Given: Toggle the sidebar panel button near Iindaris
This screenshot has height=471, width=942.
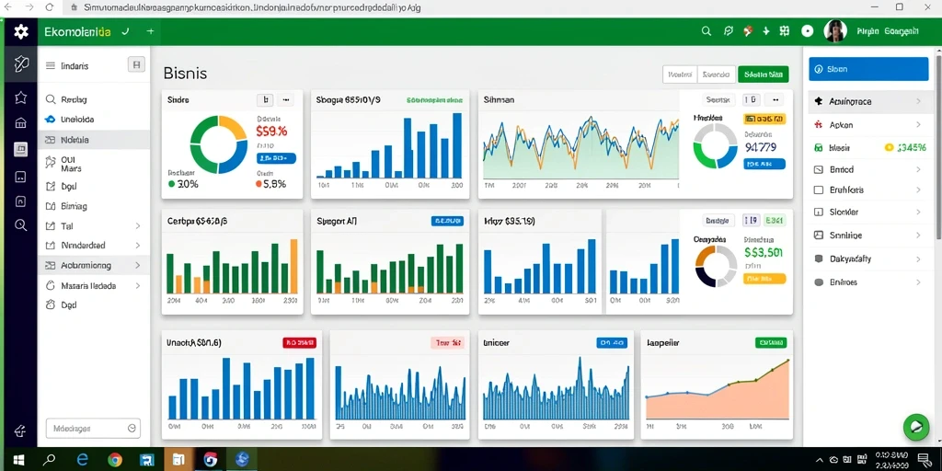Looking at the screenshot, I should coord(136,65).
